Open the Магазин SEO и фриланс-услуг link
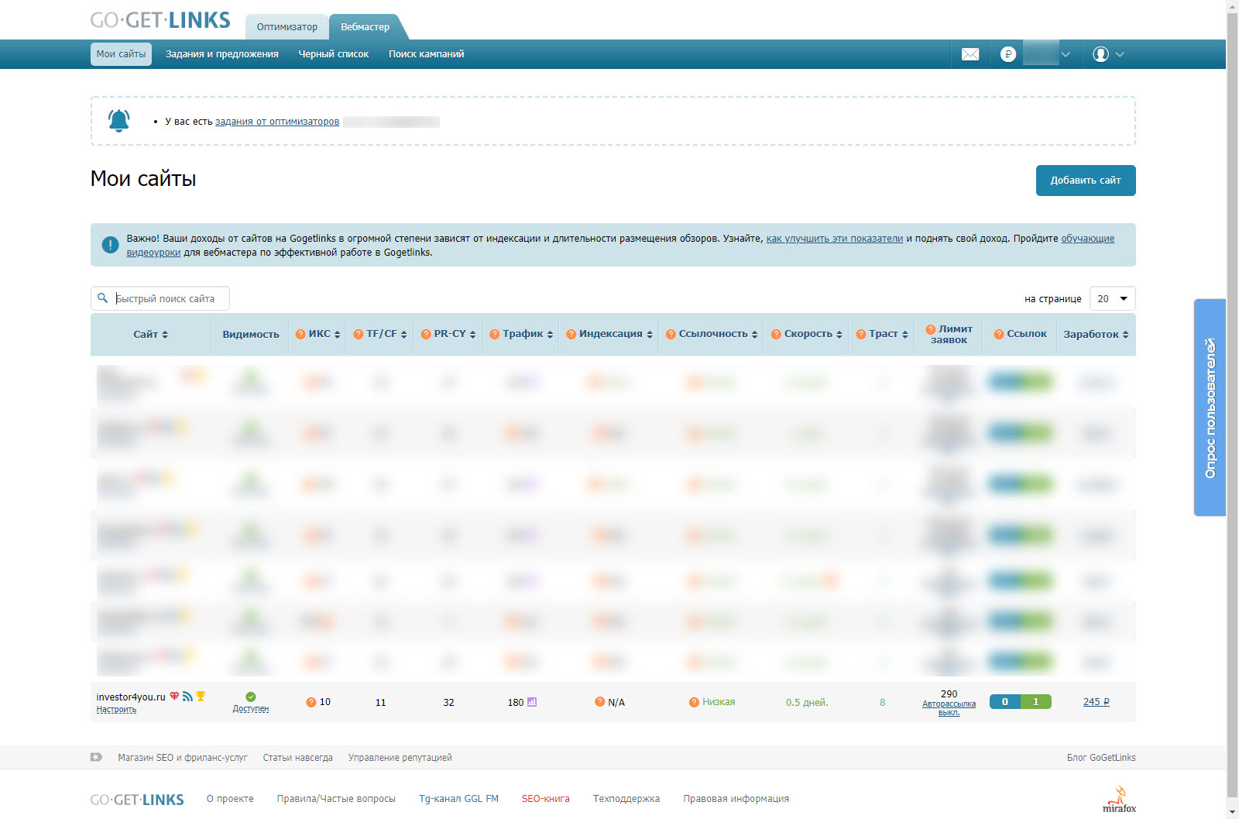The width and height of the screenshot is (1239, 819). (183, 758)
